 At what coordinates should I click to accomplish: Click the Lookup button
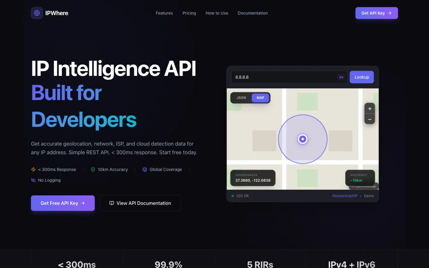coord(362,77)
